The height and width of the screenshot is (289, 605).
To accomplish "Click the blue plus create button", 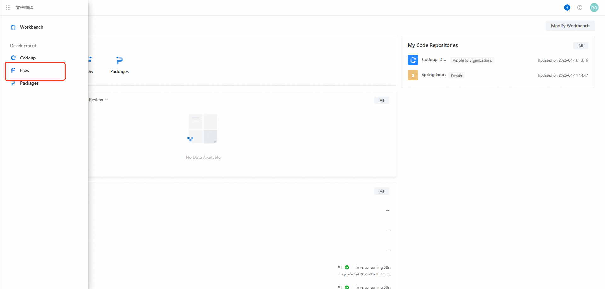I will [x=567, y=8].
